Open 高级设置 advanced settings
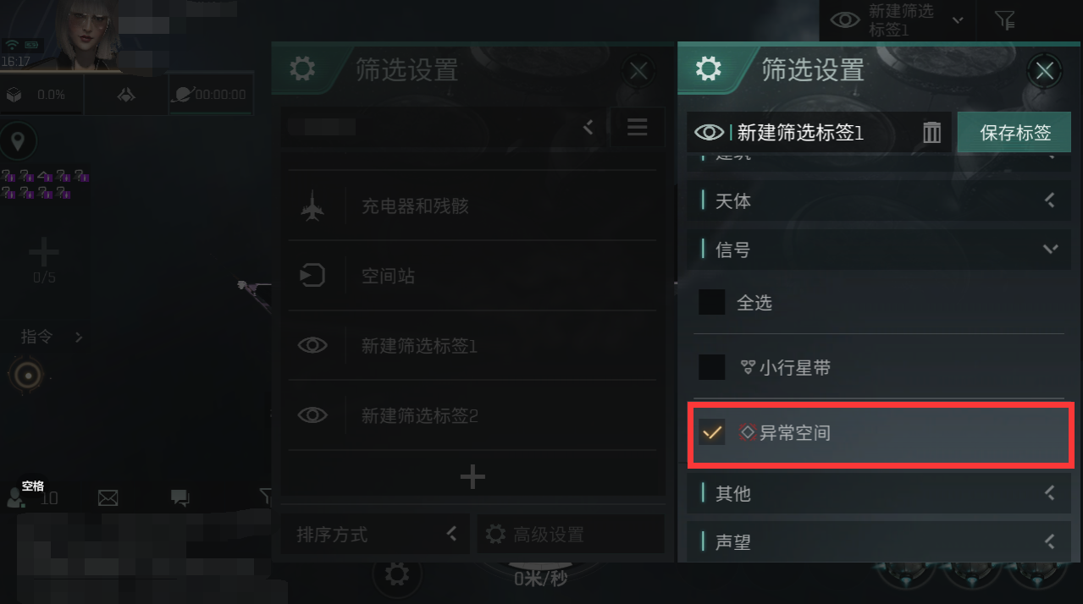1083x604 pixels. [x=571, y=535]
